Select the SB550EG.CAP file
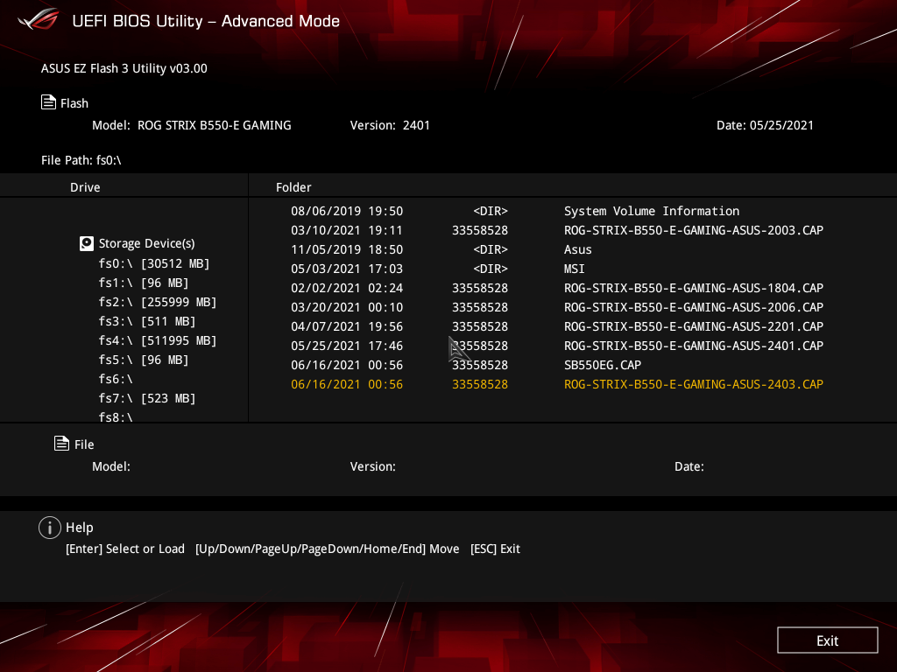The height and width of the screenshot is (672, 897). click(603, 365)
